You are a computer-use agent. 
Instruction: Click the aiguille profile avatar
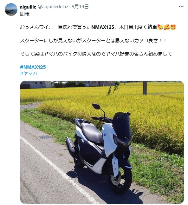pos(11,10)
